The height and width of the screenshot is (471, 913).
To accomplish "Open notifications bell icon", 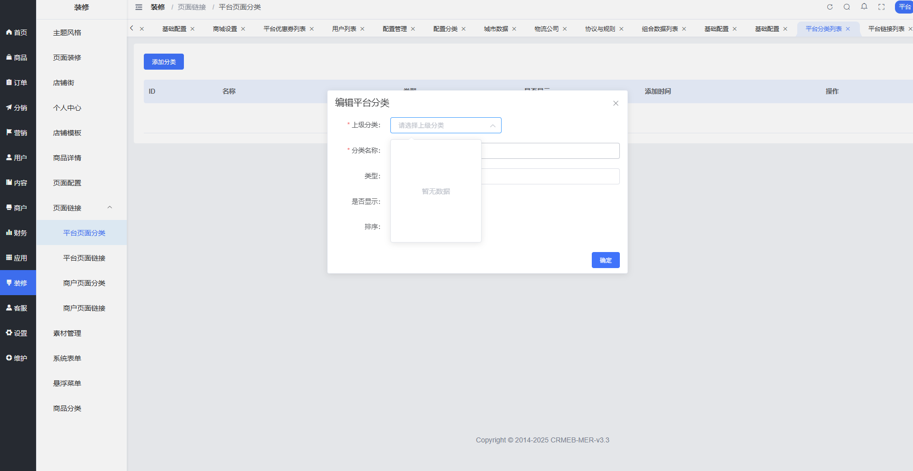I will 864,7.
